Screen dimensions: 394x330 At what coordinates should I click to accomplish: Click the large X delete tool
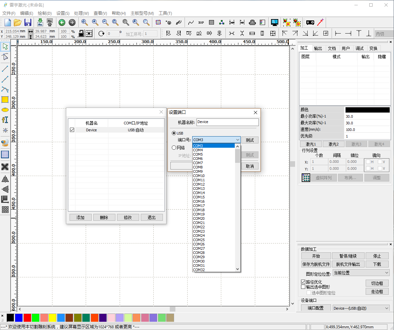[5, 167]
